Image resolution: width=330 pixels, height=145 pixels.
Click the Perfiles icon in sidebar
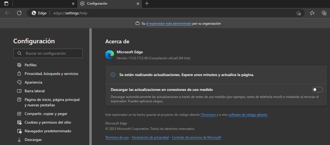(19, 65)
